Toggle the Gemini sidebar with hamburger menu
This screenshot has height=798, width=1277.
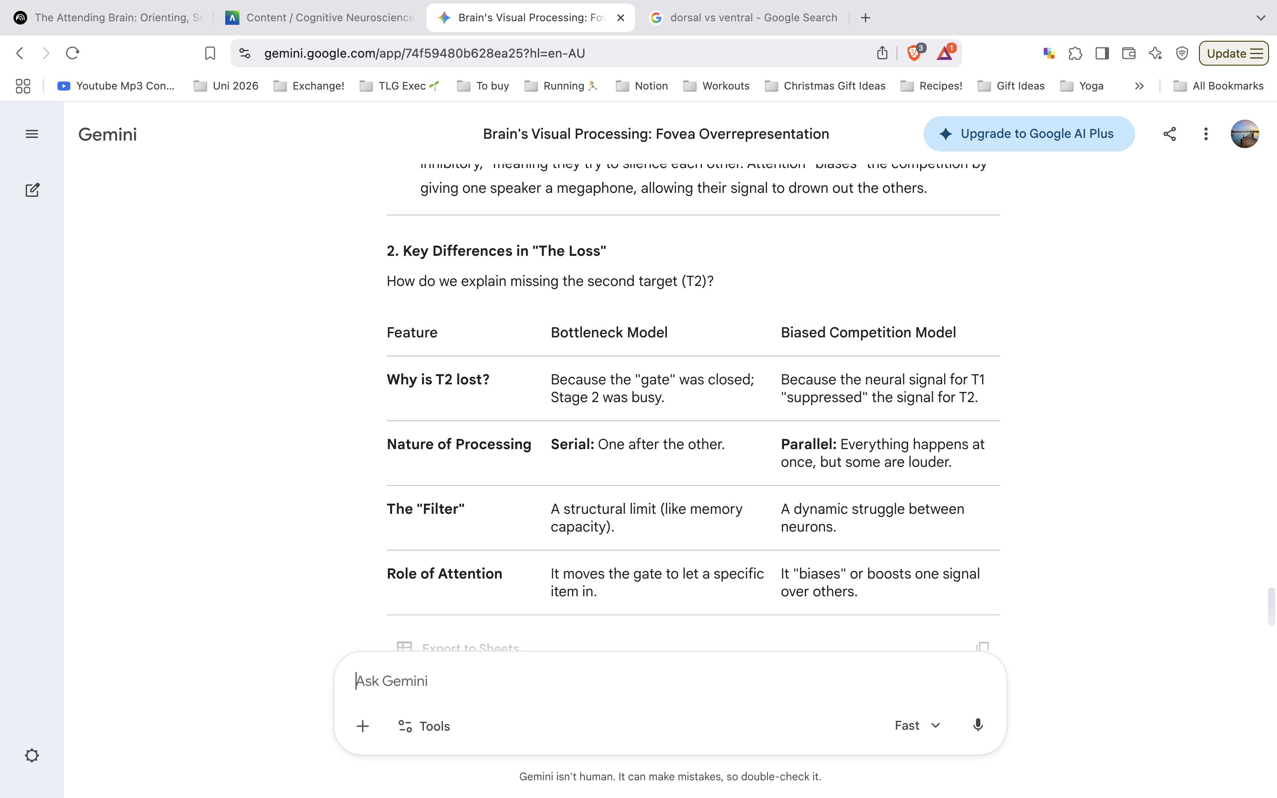click(31, 133)
